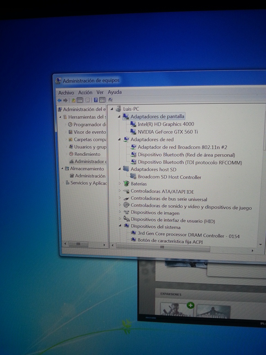The image size is (266, 355).
Task: Select Usuarios y grupos in left tree
Action: point(90,147)
